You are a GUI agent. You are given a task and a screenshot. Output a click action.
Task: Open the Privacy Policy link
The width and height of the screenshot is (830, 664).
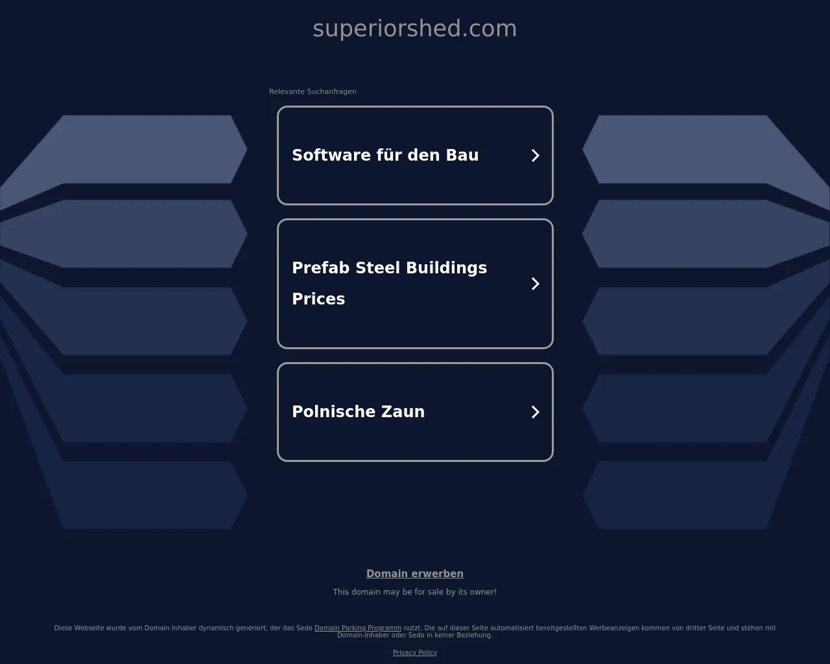[x=415, y=652]
